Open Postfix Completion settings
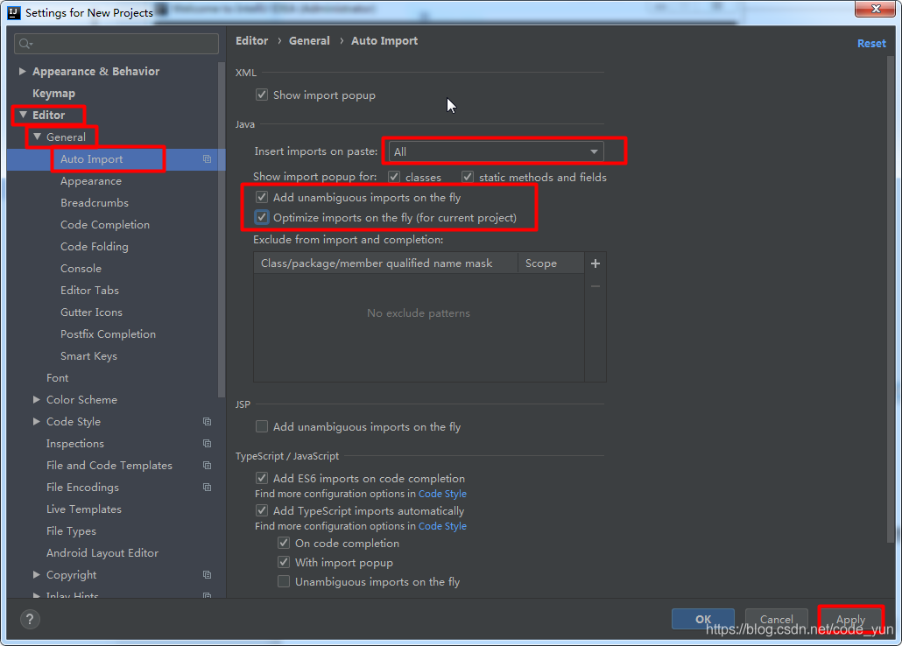 (108, 334)
